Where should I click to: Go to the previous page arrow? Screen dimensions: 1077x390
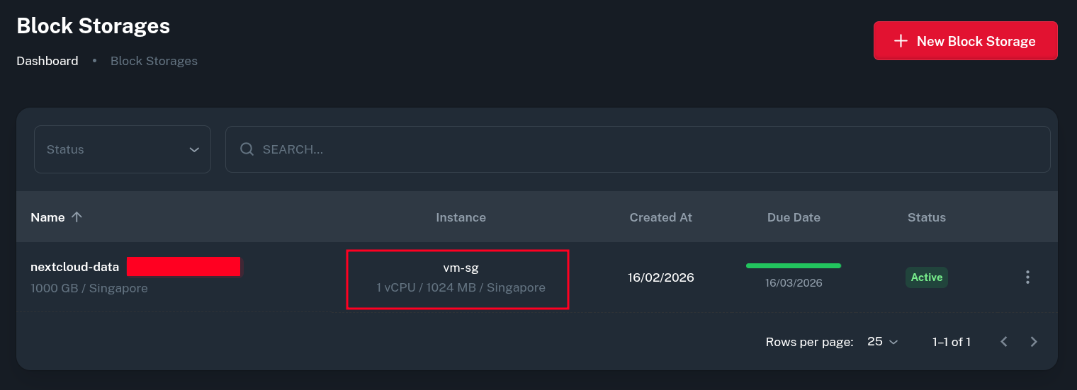click(1004, 342)
